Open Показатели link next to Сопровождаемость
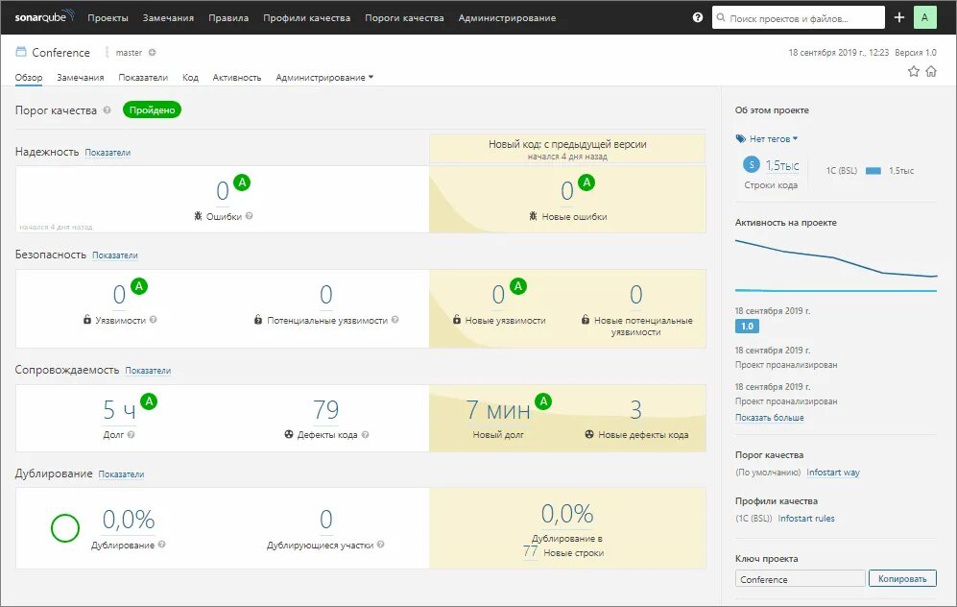This screenshot has width=957, height=607. pyautogui.click(x=148, y=371)
